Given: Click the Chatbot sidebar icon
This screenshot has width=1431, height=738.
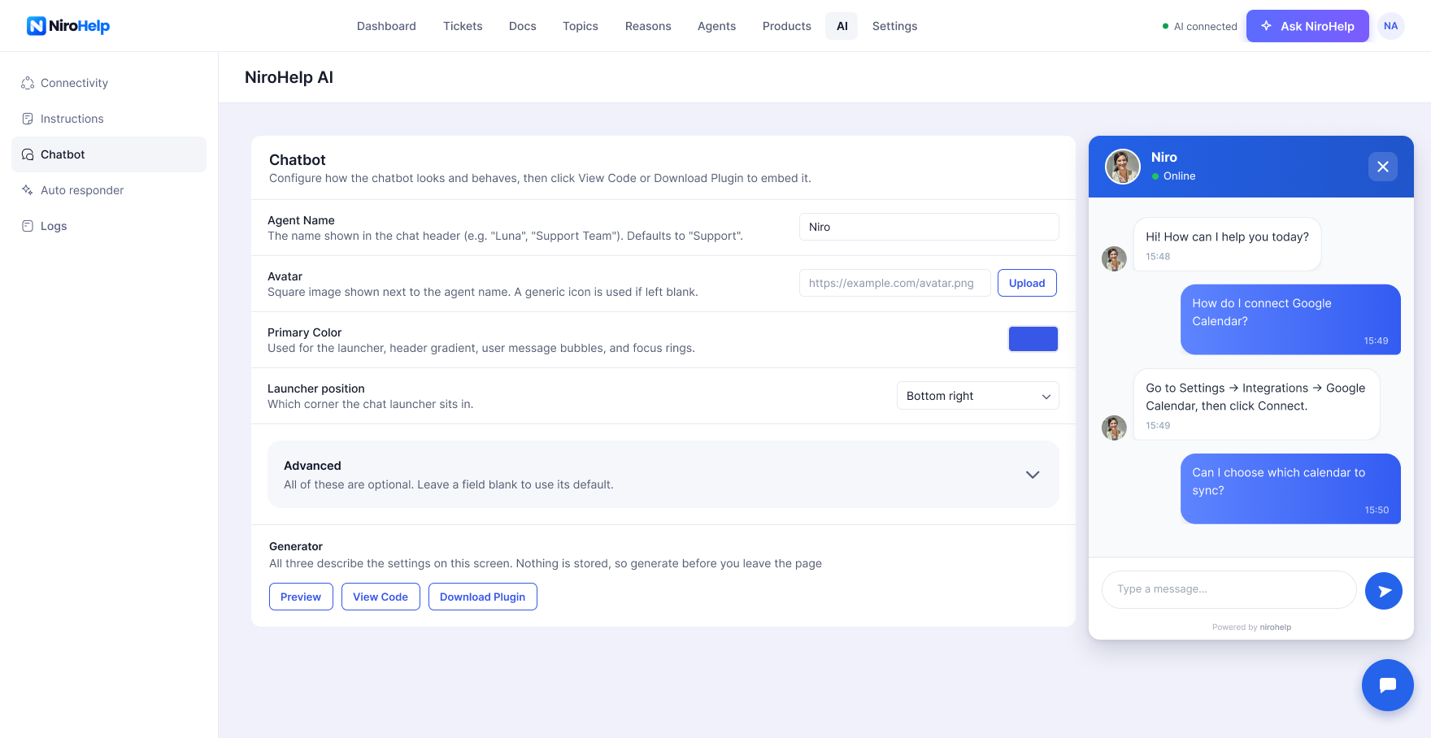Looking at the screenshot, I should click(28, 154).
